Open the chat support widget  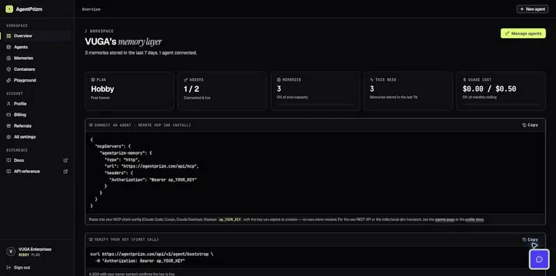539,259
